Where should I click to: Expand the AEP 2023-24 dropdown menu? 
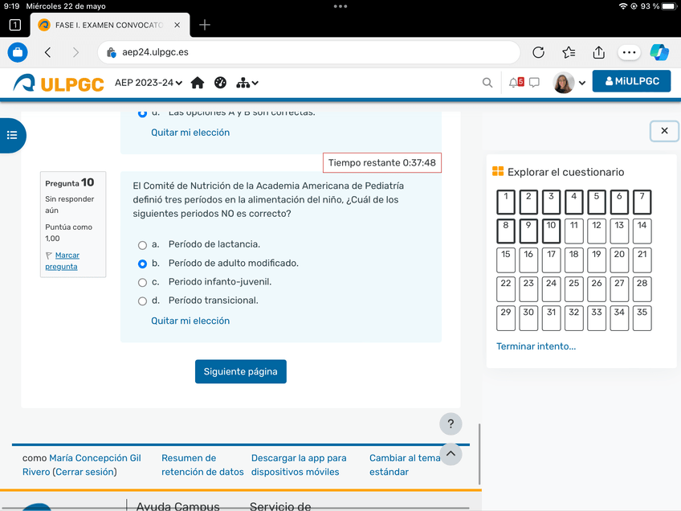click(x=149, y=83)
